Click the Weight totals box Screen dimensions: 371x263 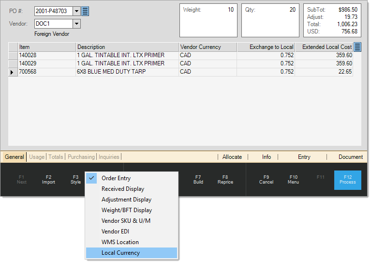208,20
